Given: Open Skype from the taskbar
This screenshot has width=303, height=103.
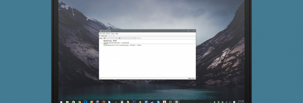Looking at the screenshot, I should (x=158, y=102).
